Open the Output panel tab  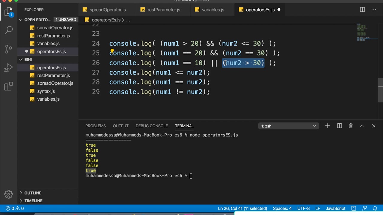[x=121, y=126]
